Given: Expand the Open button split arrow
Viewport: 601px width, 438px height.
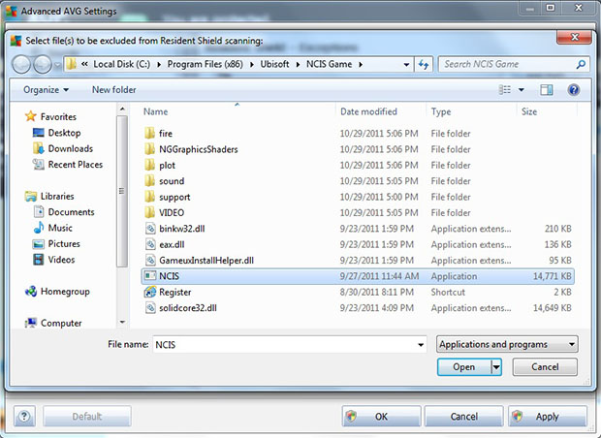Looking at the screenshot, I should click(x=496, y=367).
